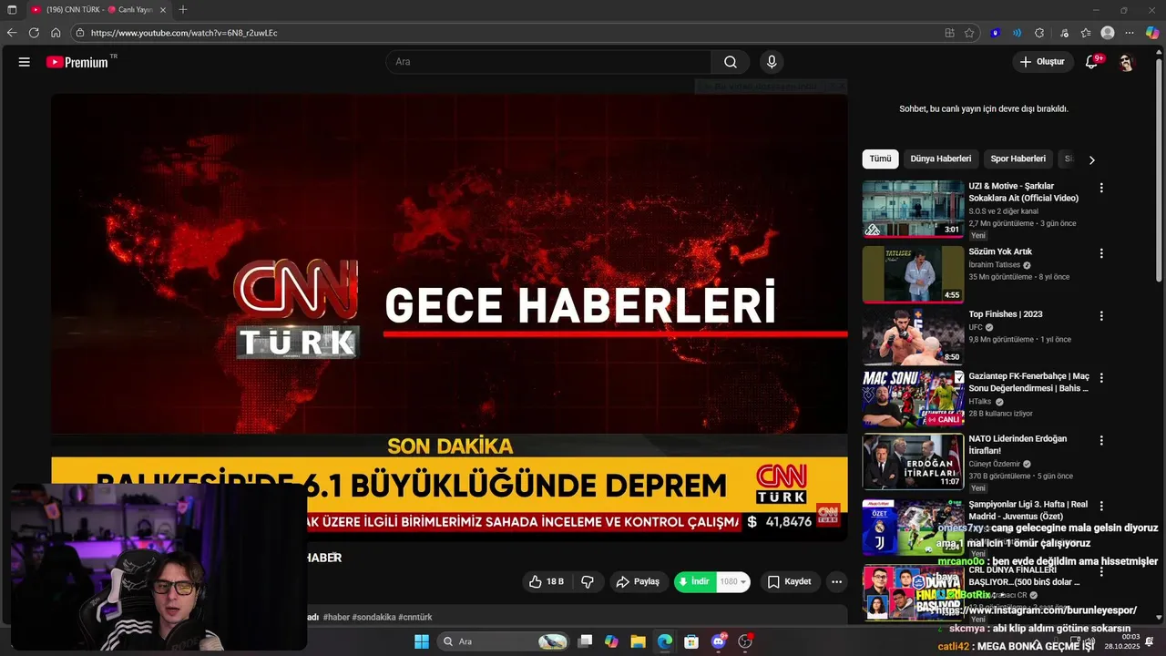This screenshot has height=656, width=1166.
Task: Open options for NATO Liderinden Erdoğan video
Action: point(1101,441)
